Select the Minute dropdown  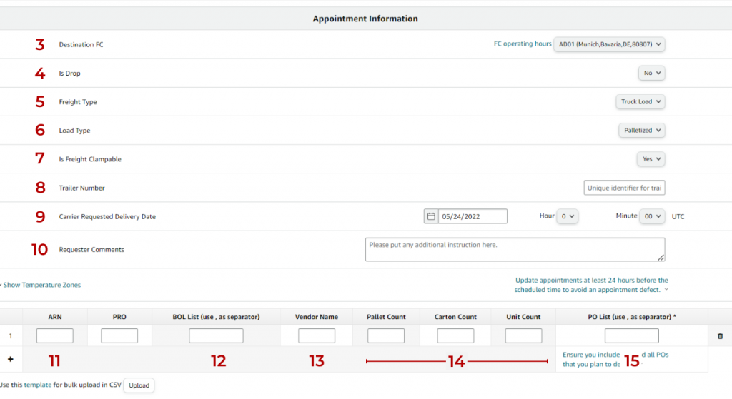[x=652, y=216]
